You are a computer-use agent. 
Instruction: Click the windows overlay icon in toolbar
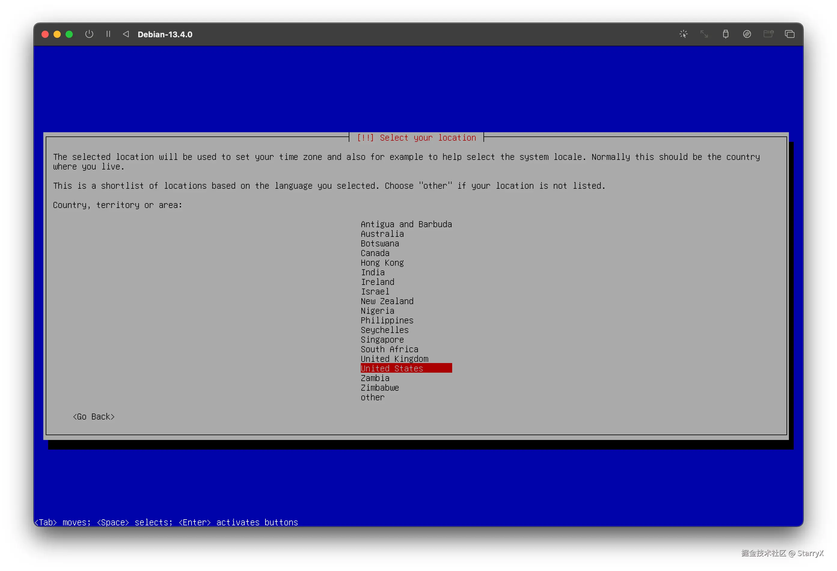tap(789, 34)
